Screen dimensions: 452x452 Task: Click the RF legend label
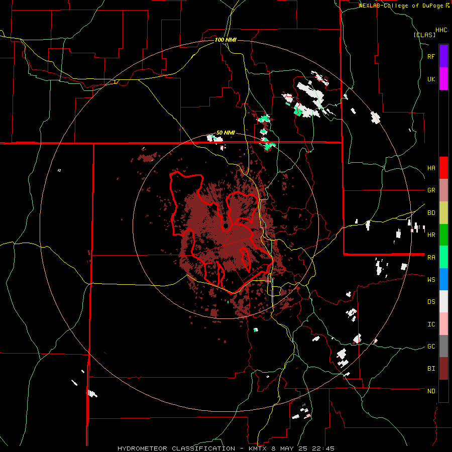tap(431, 56)
